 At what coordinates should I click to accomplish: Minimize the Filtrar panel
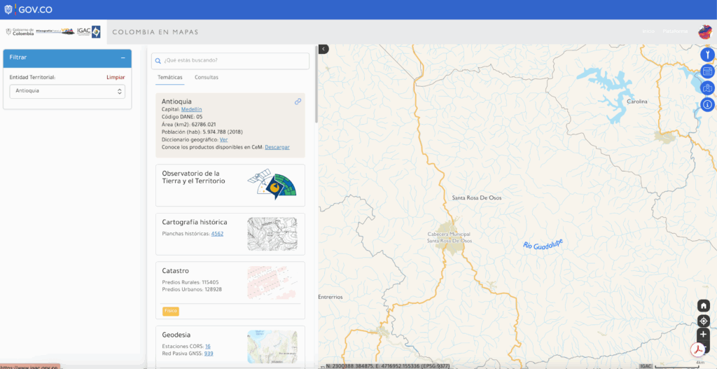123,57
